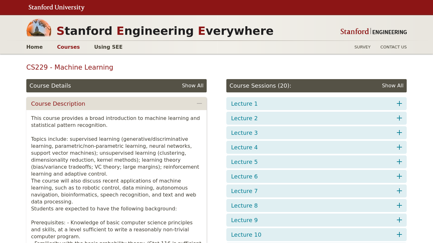Open the Using SEE navigation item
This screenshot has width=433, height=243.
(x=108, y=47)
